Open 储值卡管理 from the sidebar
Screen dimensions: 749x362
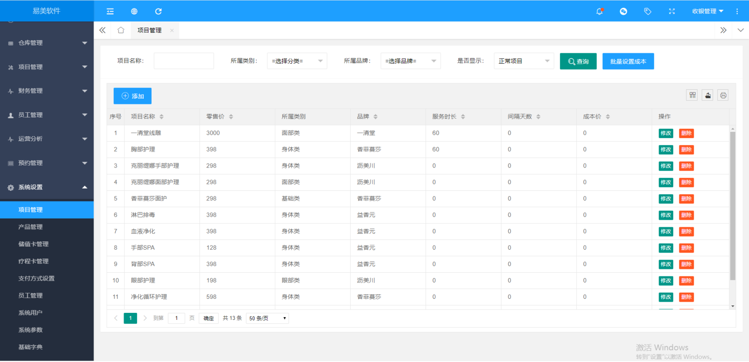point(33,244)
